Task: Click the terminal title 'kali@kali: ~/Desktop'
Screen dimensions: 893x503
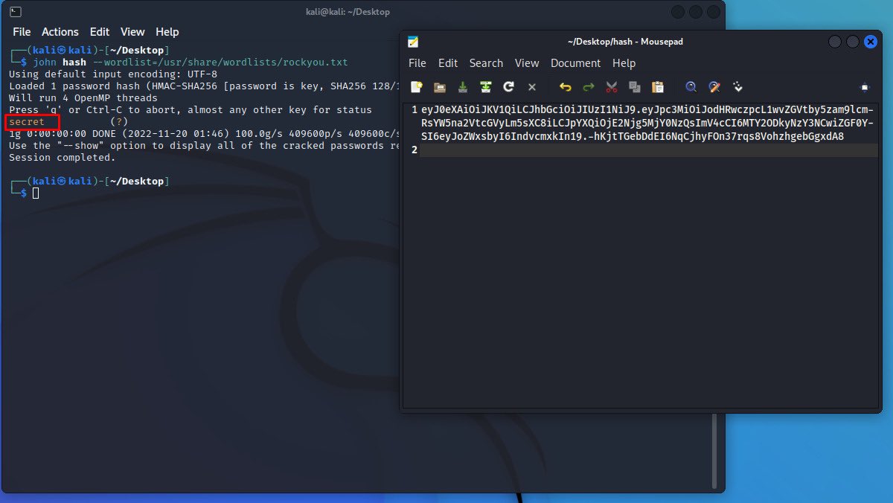Action: coord(348,12)
